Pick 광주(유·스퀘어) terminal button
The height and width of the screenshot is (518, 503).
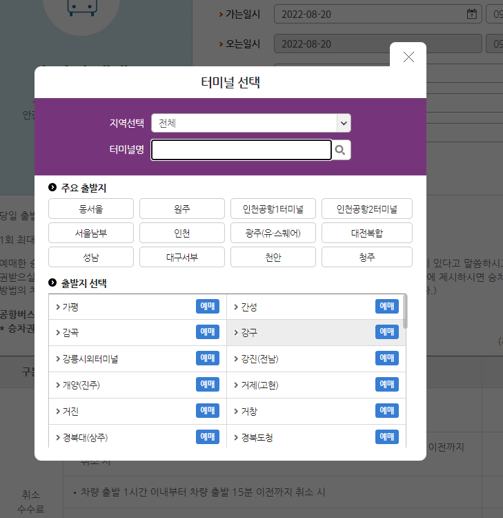pyautogui.click(x=273, y=233)
